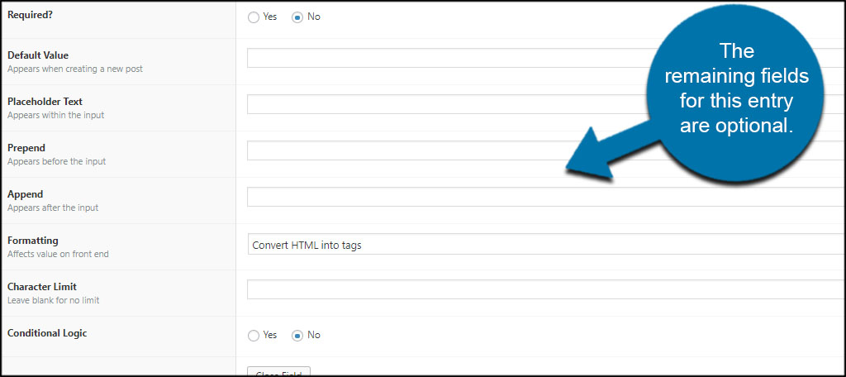
Task: Click the 'Formatting' row label
Action: coord(33,241)
